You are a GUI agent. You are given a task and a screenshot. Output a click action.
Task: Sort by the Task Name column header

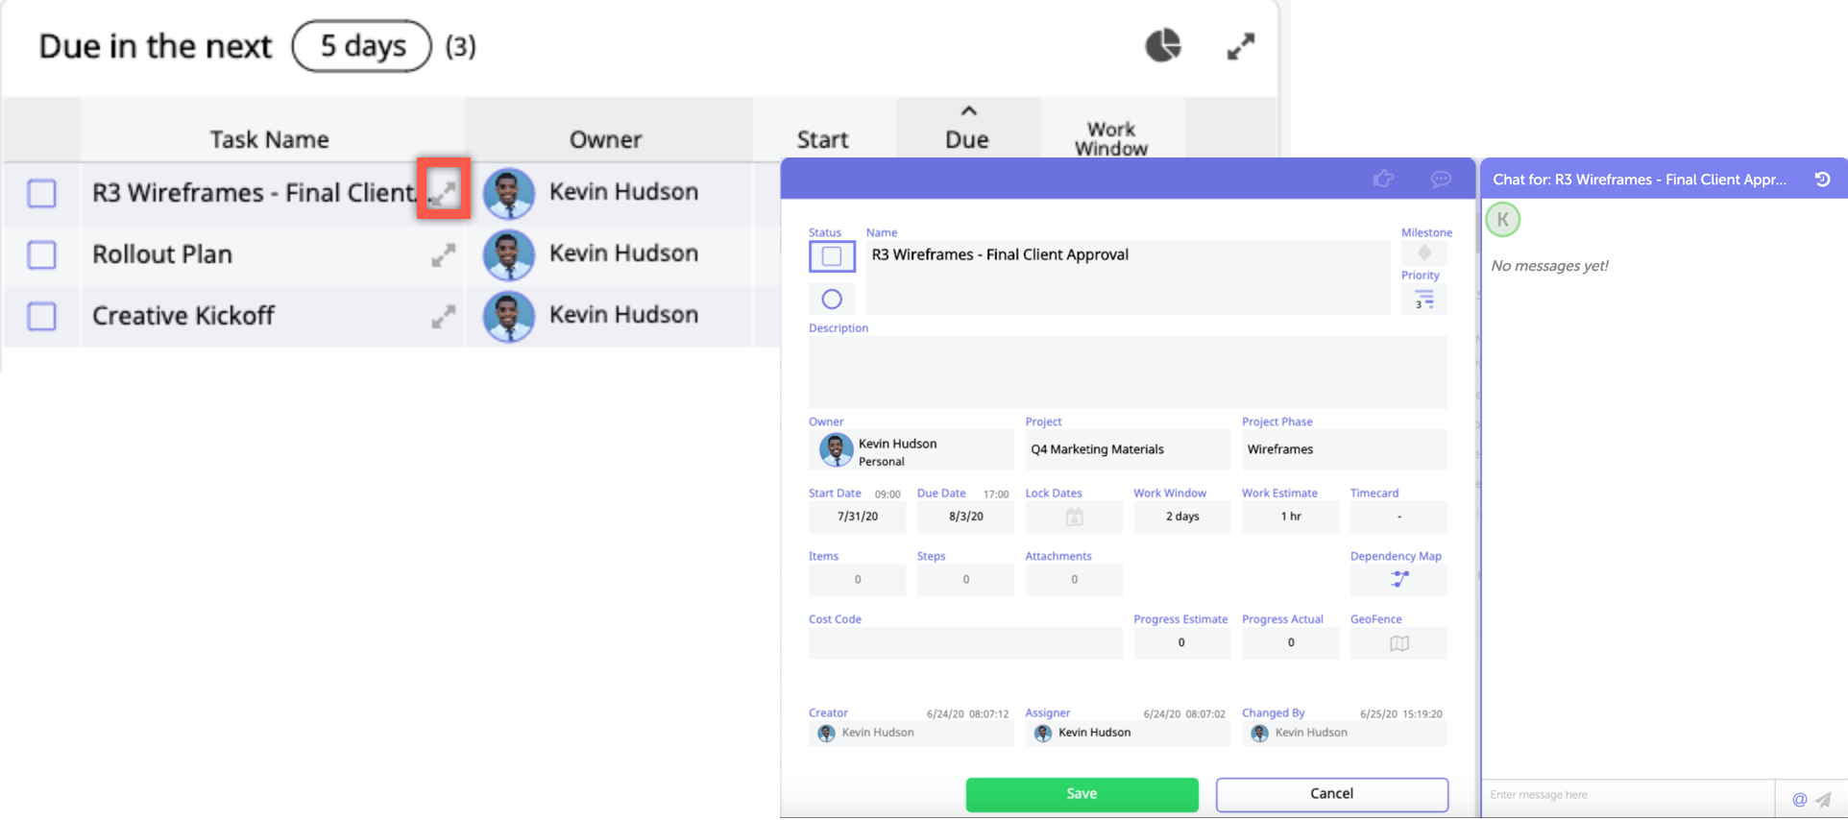(269, 139)
